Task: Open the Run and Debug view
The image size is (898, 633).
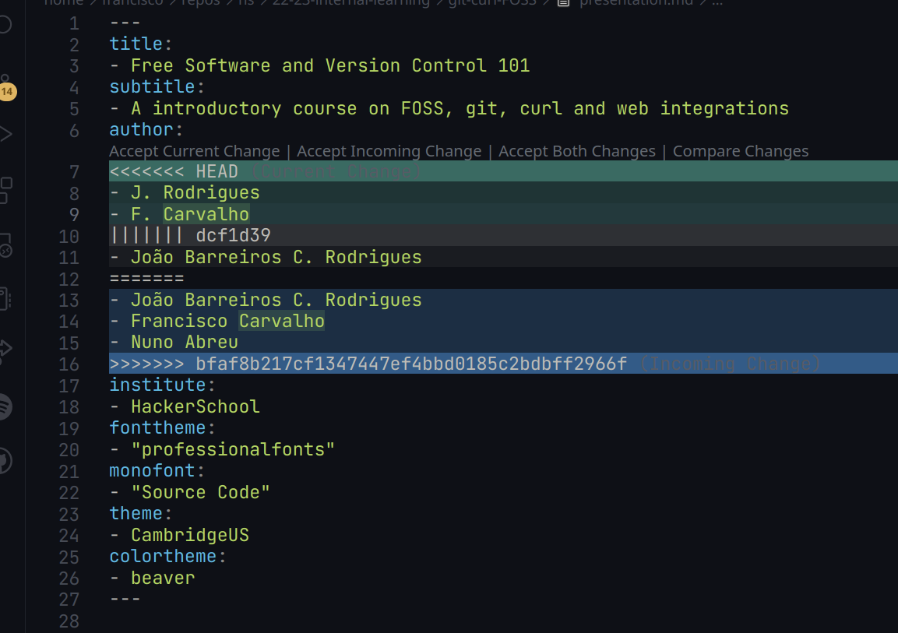Action: click(x=5, y=134)
